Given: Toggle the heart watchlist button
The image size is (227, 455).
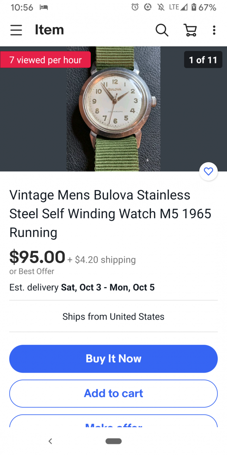Looking at the screenshot, I should pyautogui.click(x=208, y=171).
